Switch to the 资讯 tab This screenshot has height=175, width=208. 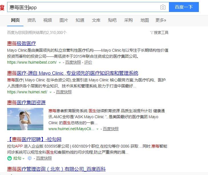(x=31, y=20)
